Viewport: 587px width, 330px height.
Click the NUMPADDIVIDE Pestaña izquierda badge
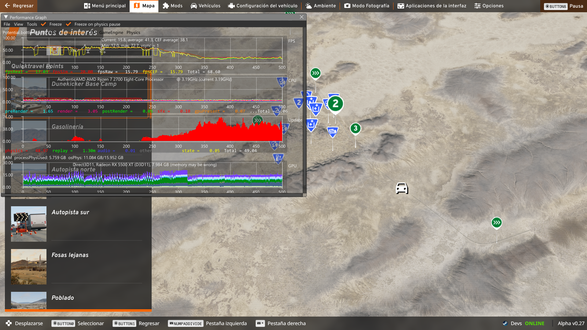[186, 324]
